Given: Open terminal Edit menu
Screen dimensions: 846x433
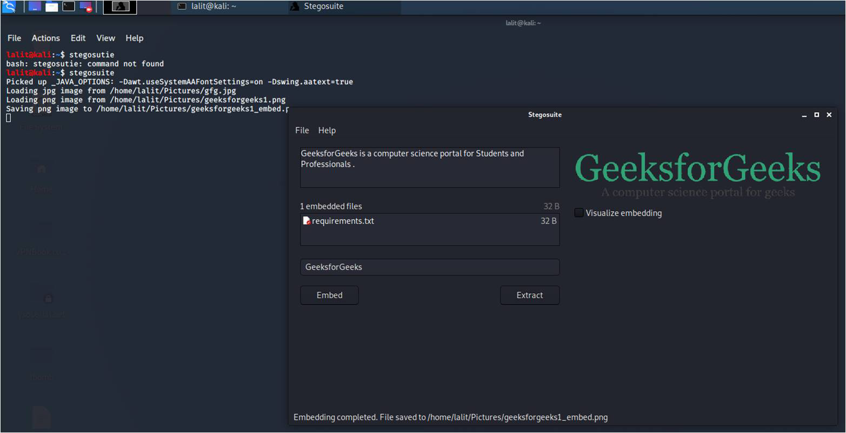Looking at the screenshot, I should 78,38.
